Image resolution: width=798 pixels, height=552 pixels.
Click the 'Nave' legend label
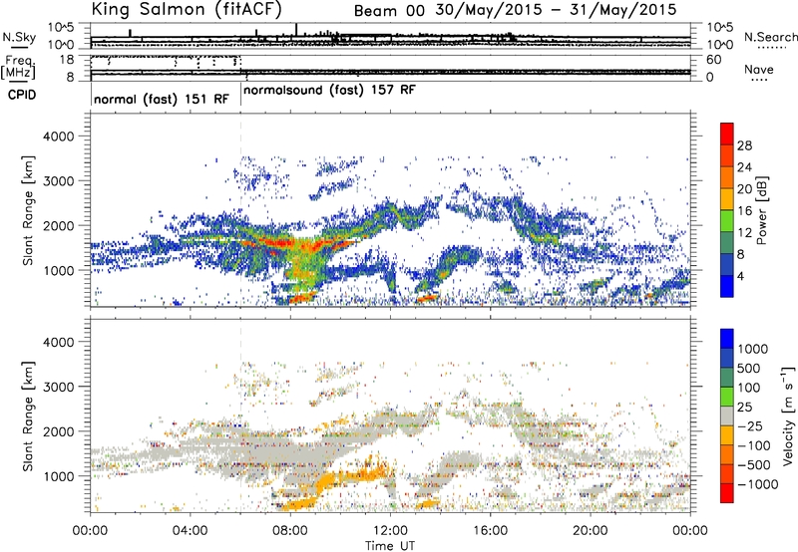[759, 69]
